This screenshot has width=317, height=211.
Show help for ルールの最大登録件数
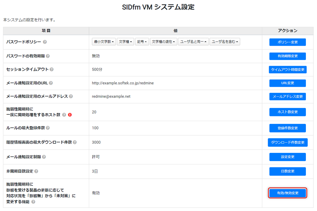(x=48, y=128)
